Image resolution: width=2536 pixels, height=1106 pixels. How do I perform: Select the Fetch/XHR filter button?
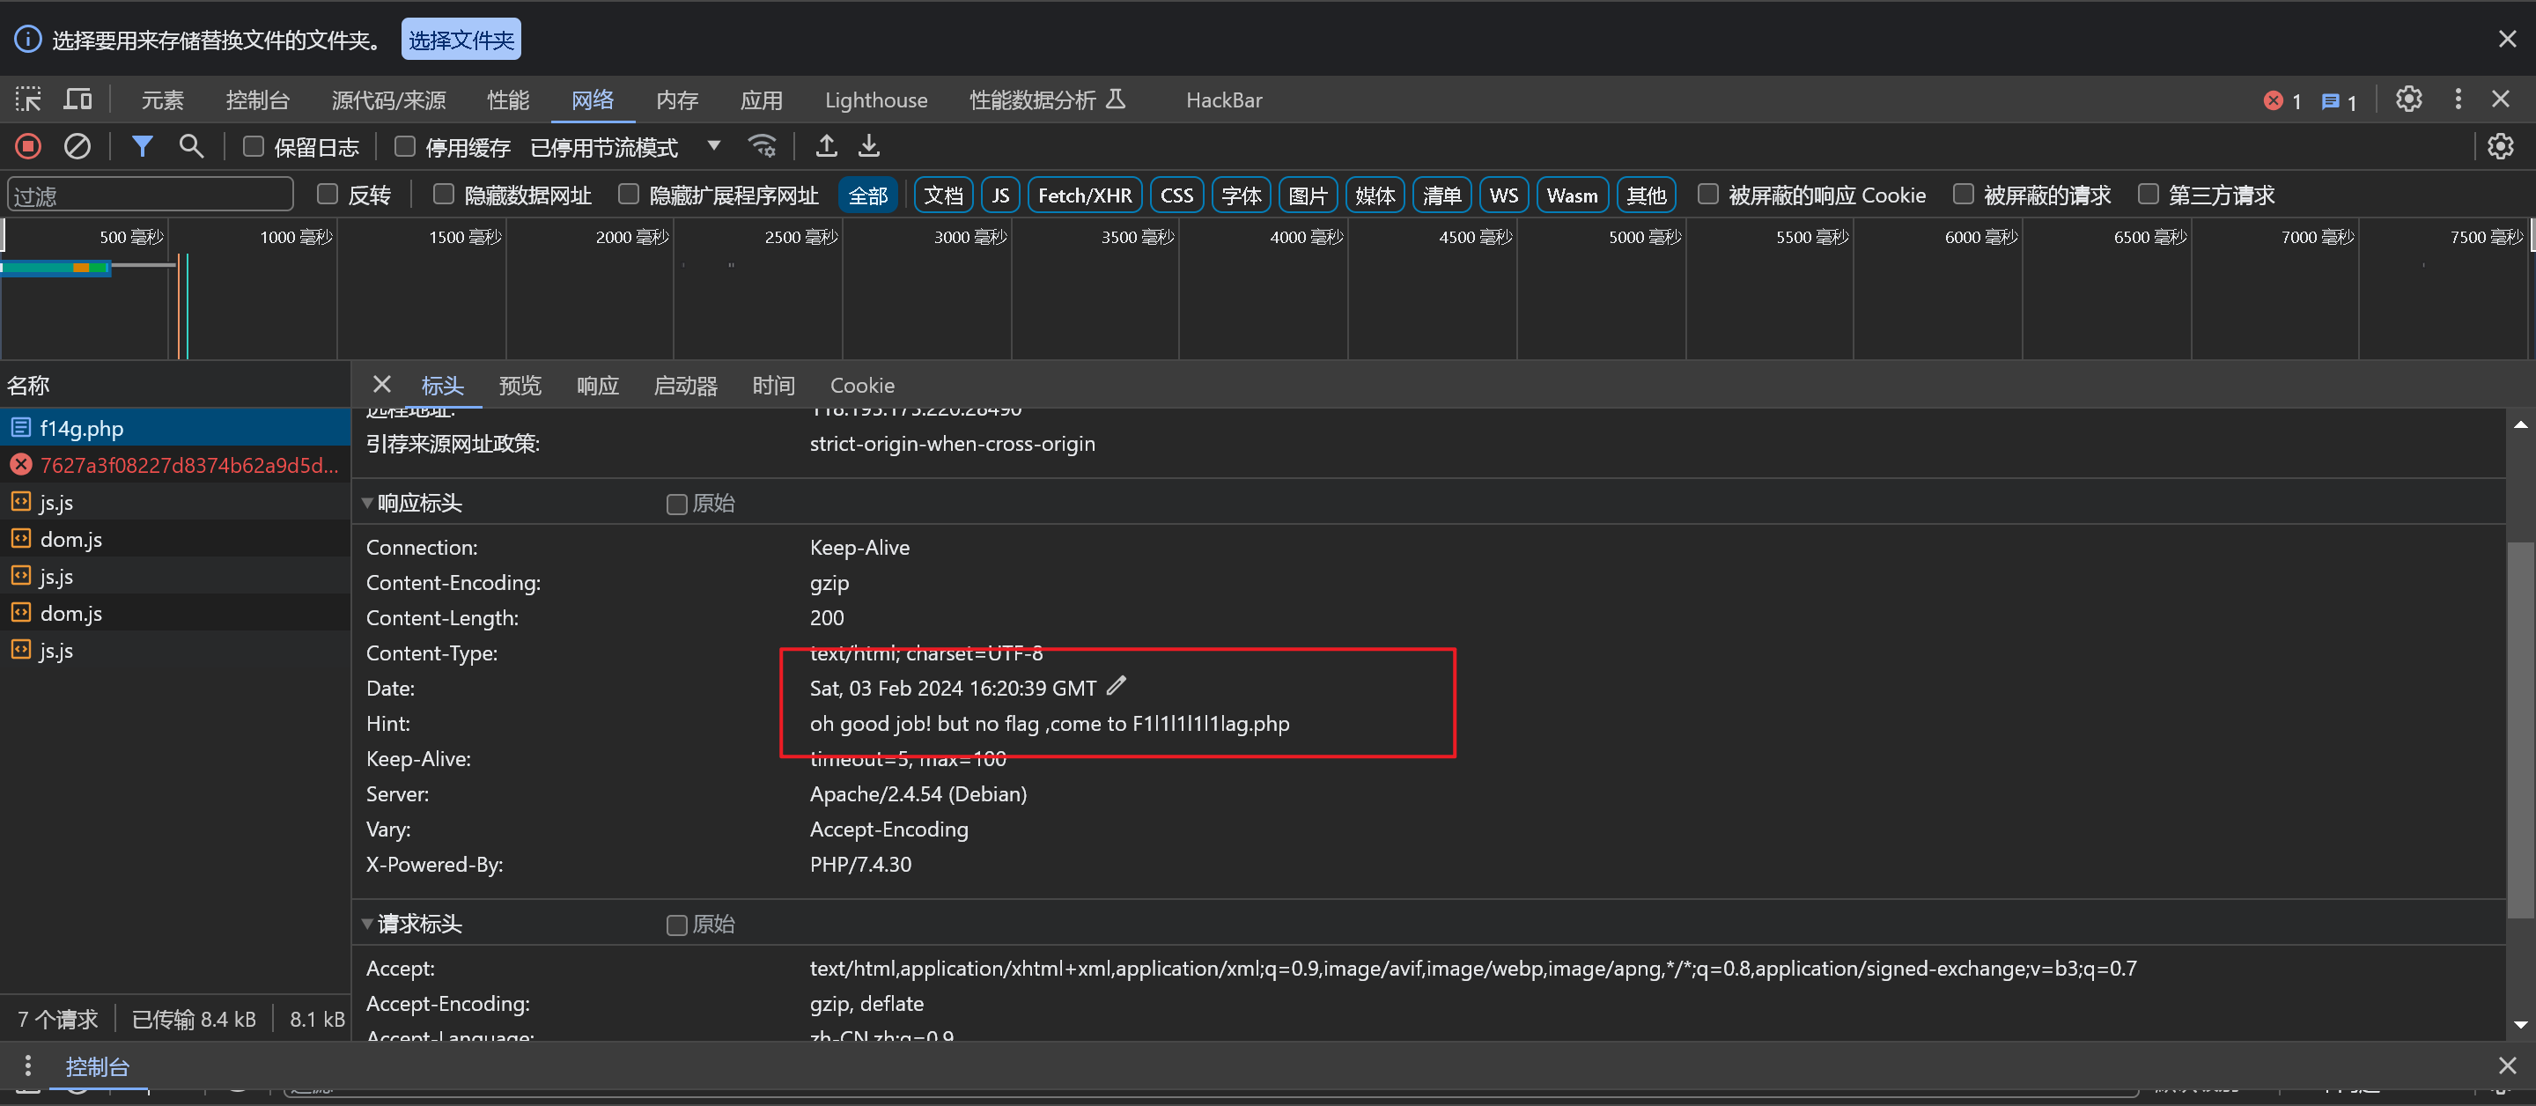(x=1084, y=195)
